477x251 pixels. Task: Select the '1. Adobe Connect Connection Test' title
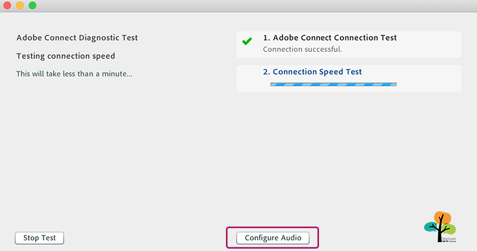coord(330,38)
